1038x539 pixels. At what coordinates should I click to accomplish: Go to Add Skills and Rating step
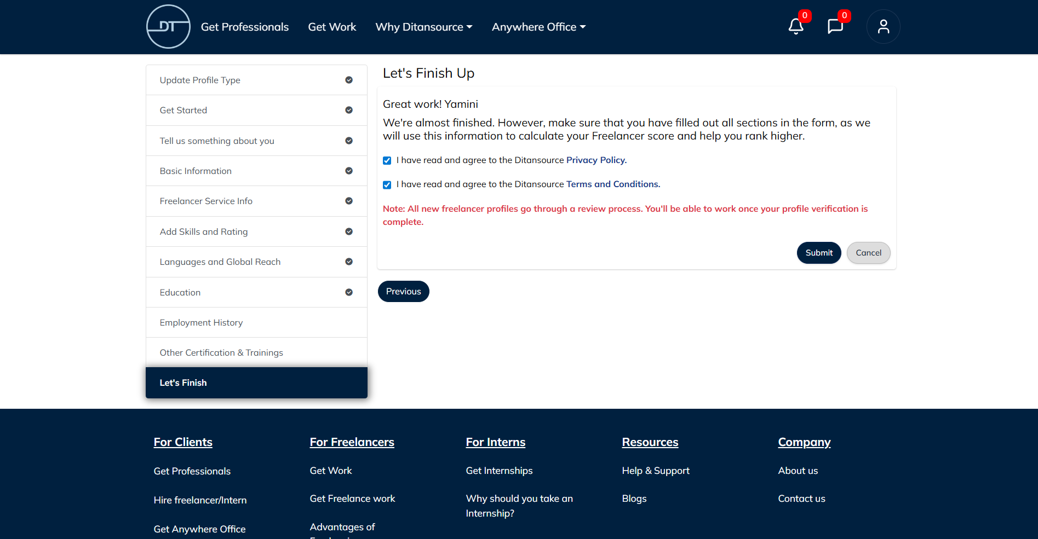click(x=256, y=232)
